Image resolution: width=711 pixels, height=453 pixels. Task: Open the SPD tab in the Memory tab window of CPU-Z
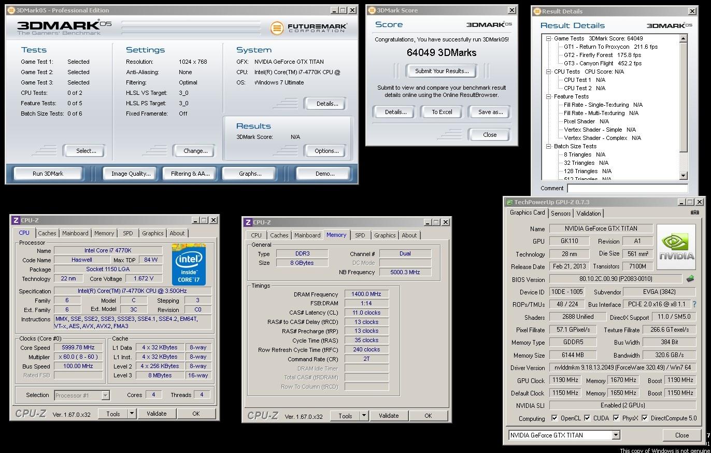[x=360, y=235]
